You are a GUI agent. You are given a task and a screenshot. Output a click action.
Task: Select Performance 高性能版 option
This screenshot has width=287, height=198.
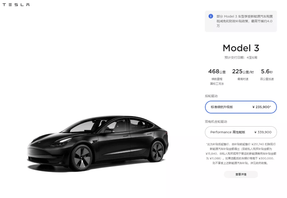tap(241, 132)
